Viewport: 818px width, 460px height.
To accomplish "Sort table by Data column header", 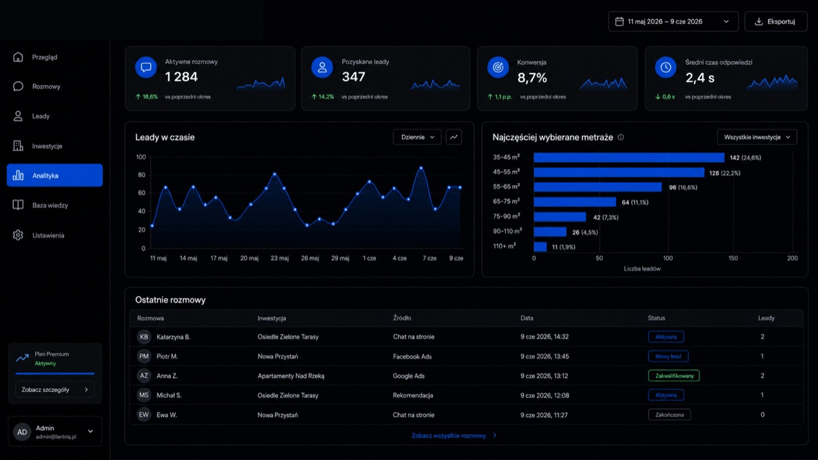I will point(527,318).
